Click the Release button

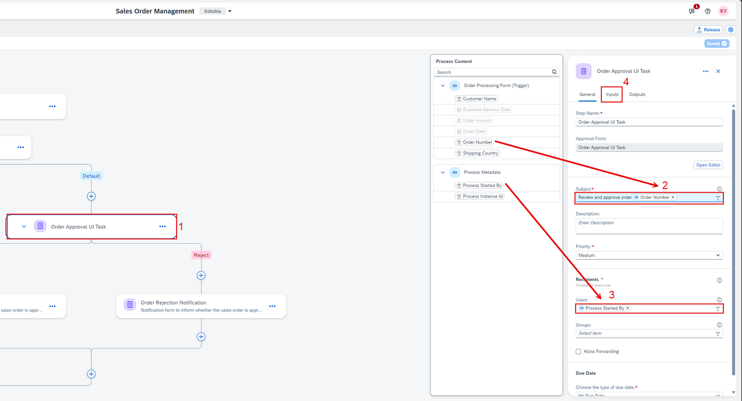709,29
